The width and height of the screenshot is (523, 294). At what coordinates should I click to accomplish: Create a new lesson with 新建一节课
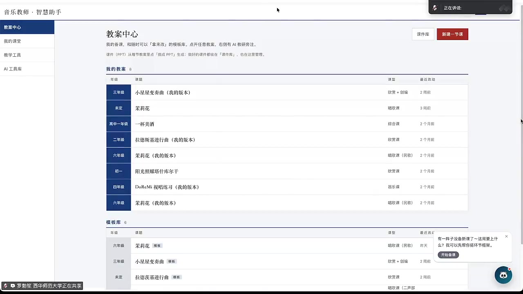[452, 34]
